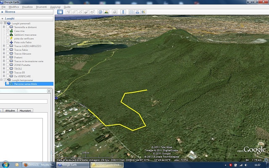This screenshot has height=168, width=269.
Task: Click the Print toolbar icon
Action: click(x=137, y=12)
